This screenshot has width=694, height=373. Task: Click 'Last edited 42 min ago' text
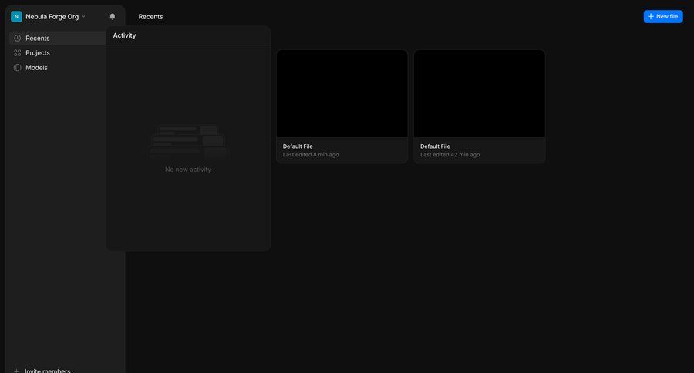(450, 154)
